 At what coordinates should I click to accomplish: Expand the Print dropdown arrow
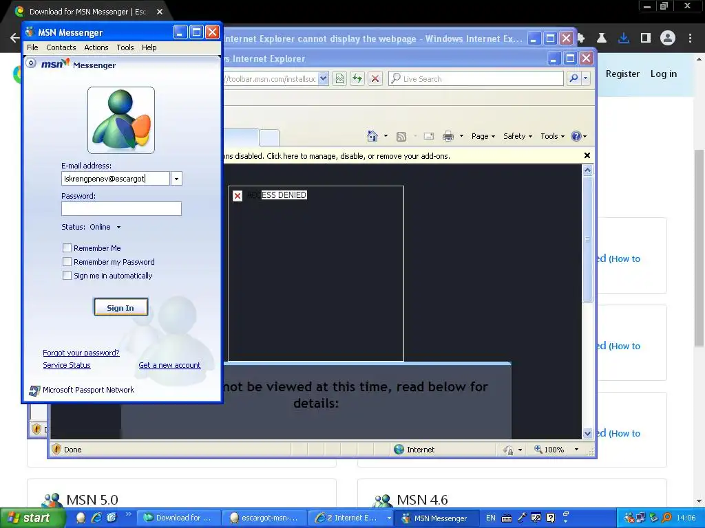point(461,136)
